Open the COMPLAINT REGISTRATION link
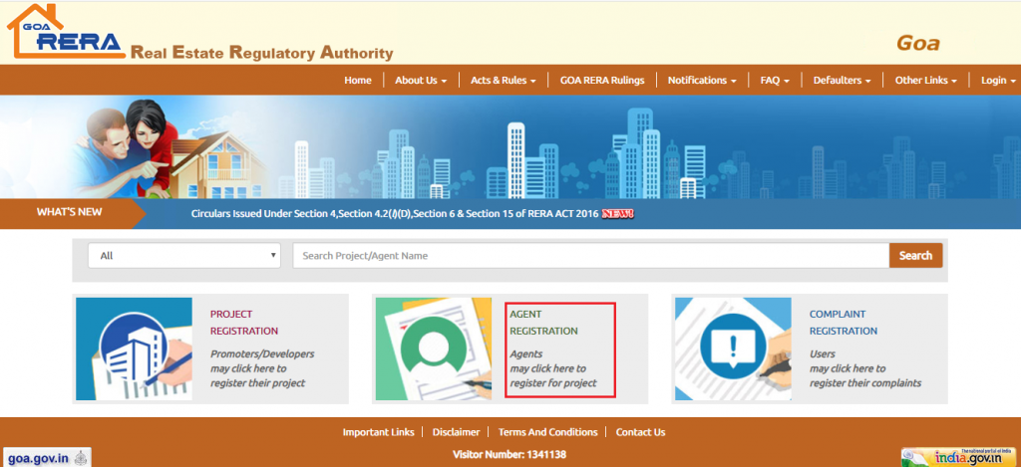Viewport: 1021px width, 467px height. point(844,323)
